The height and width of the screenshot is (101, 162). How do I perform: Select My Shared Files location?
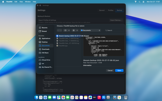[46, 67]
